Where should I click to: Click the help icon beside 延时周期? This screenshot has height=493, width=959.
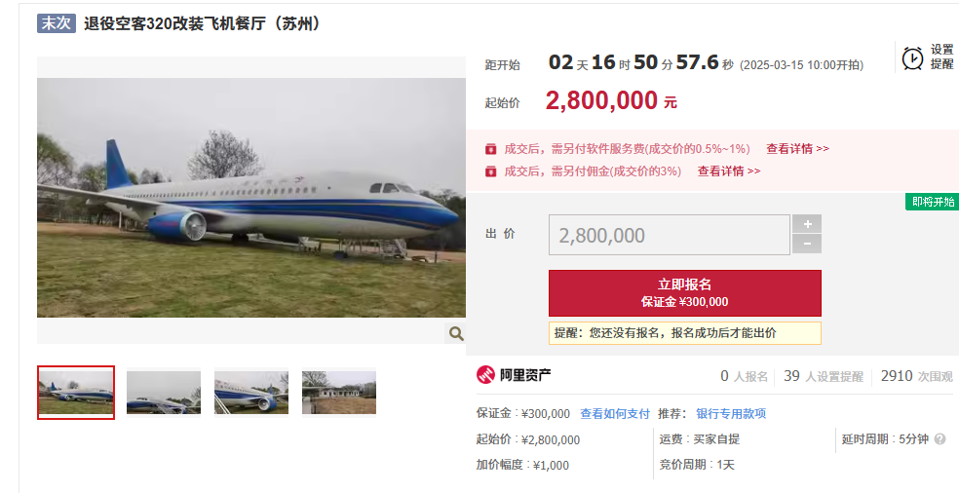click(940, 439)
